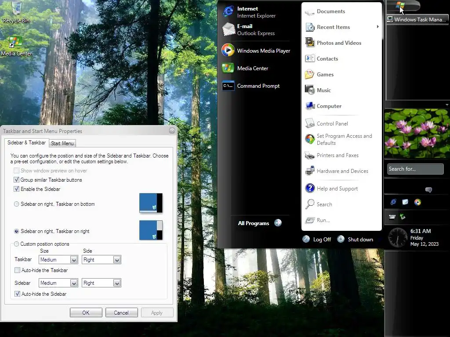Click the 6:31 AM time text
This screenshot has width=450, height=337.
[421, 231]
